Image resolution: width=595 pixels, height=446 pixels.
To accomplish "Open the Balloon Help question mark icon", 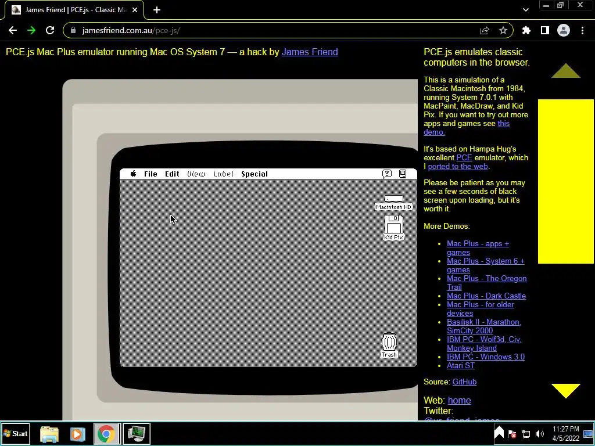I will [386, 174].
